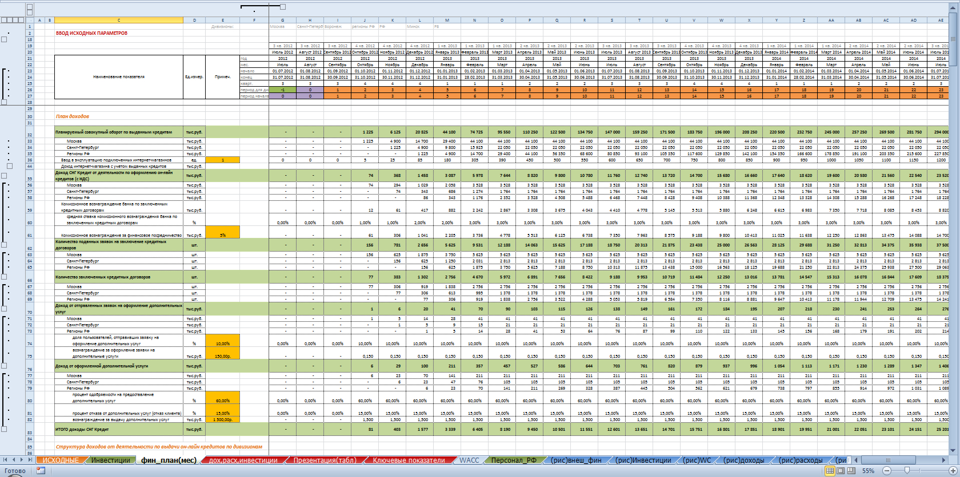Toggle the outline box beside row 18

coord(4,39)
